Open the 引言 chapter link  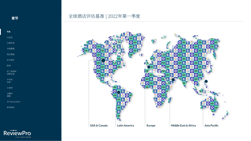9,32
